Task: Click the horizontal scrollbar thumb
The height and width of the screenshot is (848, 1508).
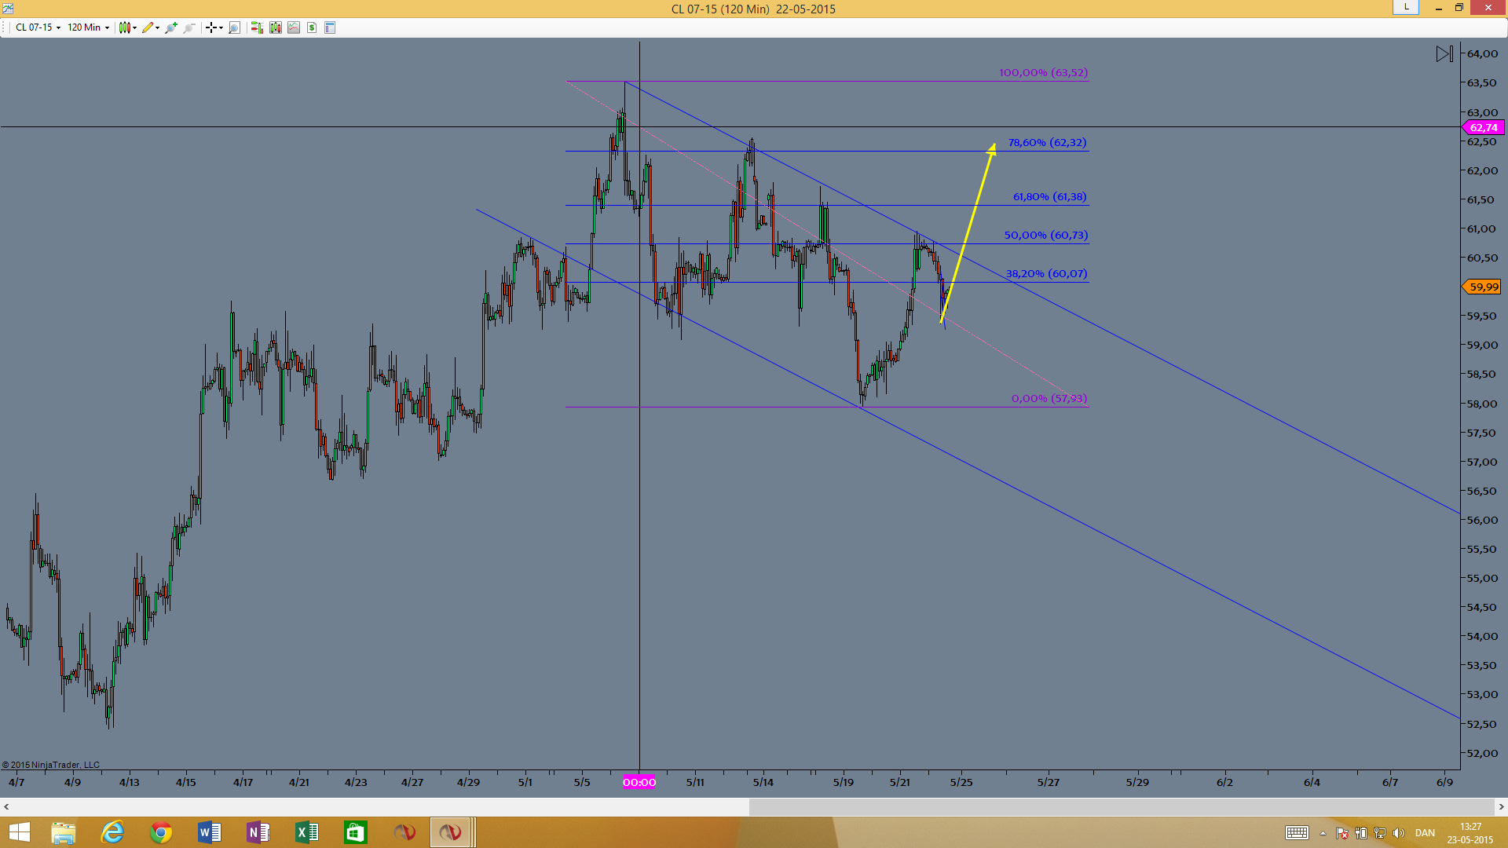Action: pyautogui.click(x=1121, y=806)
